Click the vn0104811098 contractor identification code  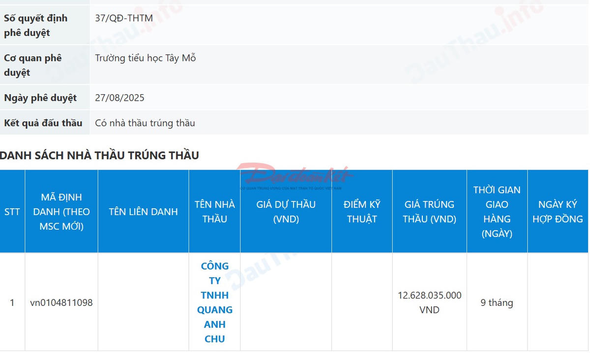point(61,303)
